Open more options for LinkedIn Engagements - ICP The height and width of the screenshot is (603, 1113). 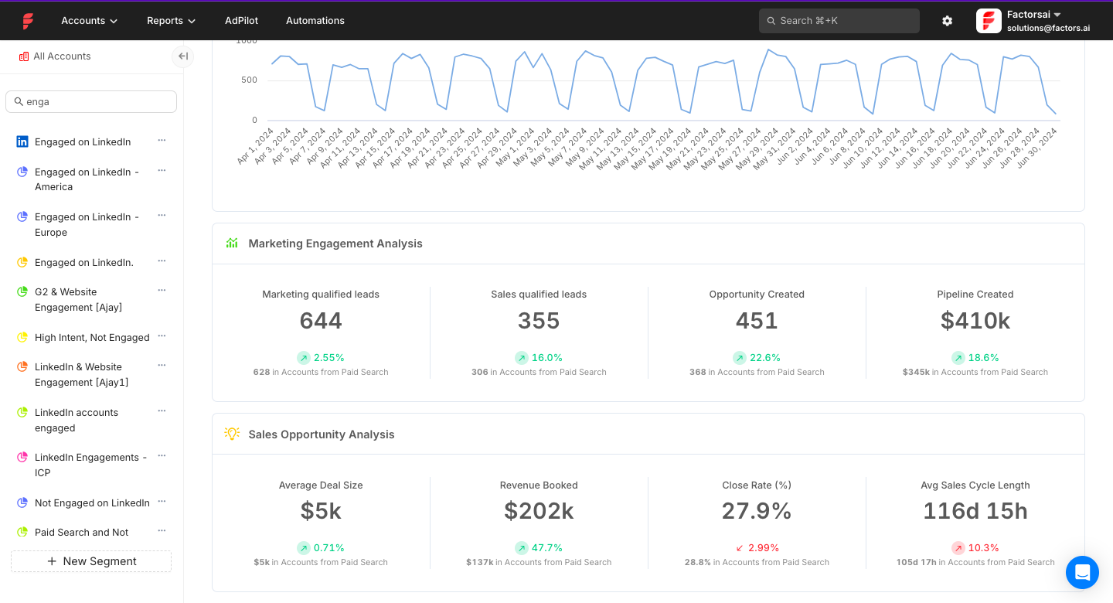pyautogui.click(x=162, y=455)
